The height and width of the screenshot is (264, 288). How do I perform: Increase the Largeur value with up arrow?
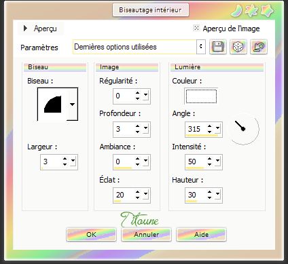point(65,159)
